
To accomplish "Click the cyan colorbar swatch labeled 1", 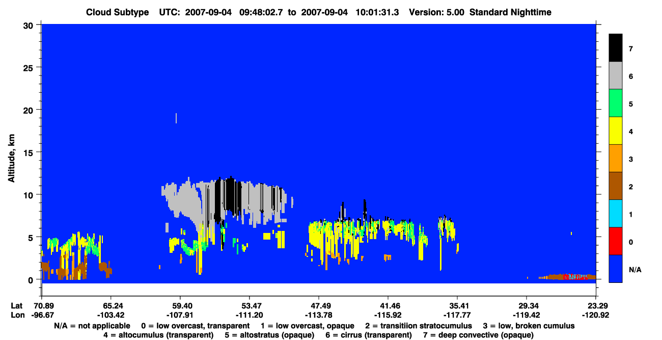I will click(616, 214).
